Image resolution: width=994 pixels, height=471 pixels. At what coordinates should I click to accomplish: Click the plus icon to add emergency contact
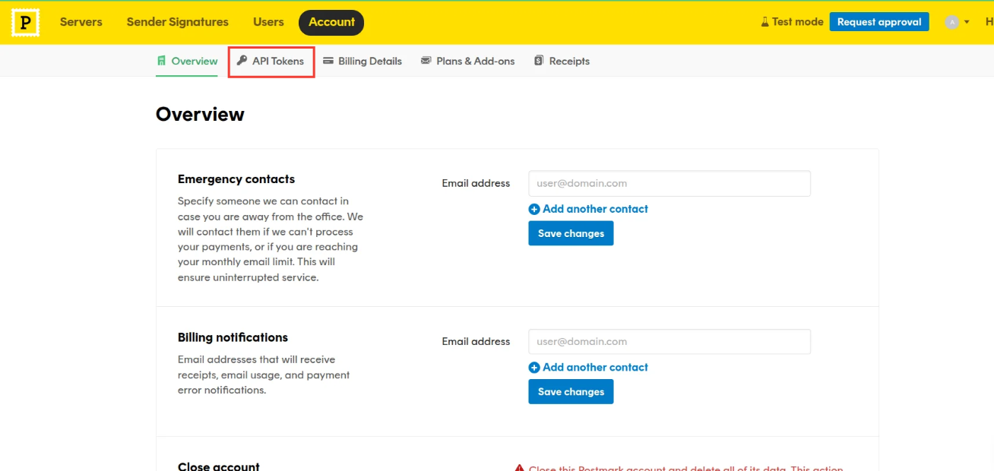point(534,209)
